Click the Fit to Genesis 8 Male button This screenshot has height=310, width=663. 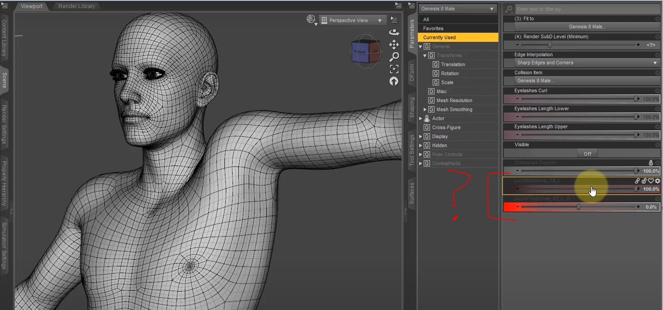pos(587,27)
